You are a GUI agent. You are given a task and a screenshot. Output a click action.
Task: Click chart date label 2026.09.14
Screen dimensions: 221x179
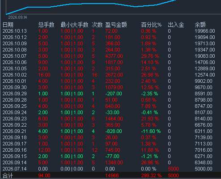(x=17, y=17)
